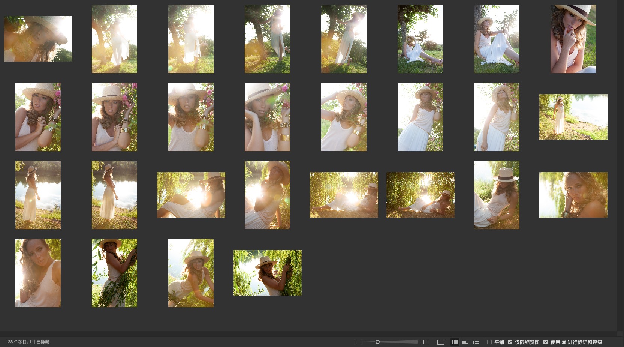This screenshot has width=624, height=347.
Task: Enable the lock thumbnail grid icon
Action: point(441,342)
